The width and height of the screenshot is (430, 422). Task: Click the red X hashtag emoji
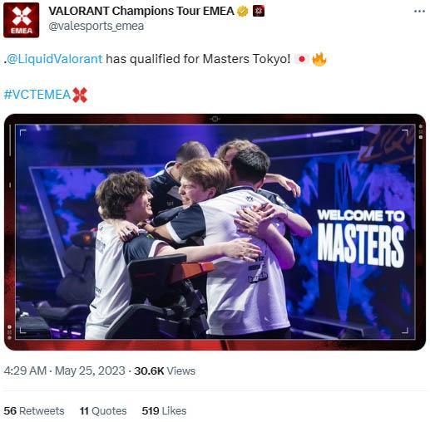pyautogui.click(x=80, y=95)
